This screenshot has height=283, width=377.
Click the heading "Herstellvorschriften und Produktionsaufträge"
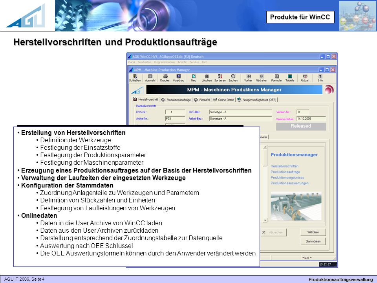[x=115, y=42]
